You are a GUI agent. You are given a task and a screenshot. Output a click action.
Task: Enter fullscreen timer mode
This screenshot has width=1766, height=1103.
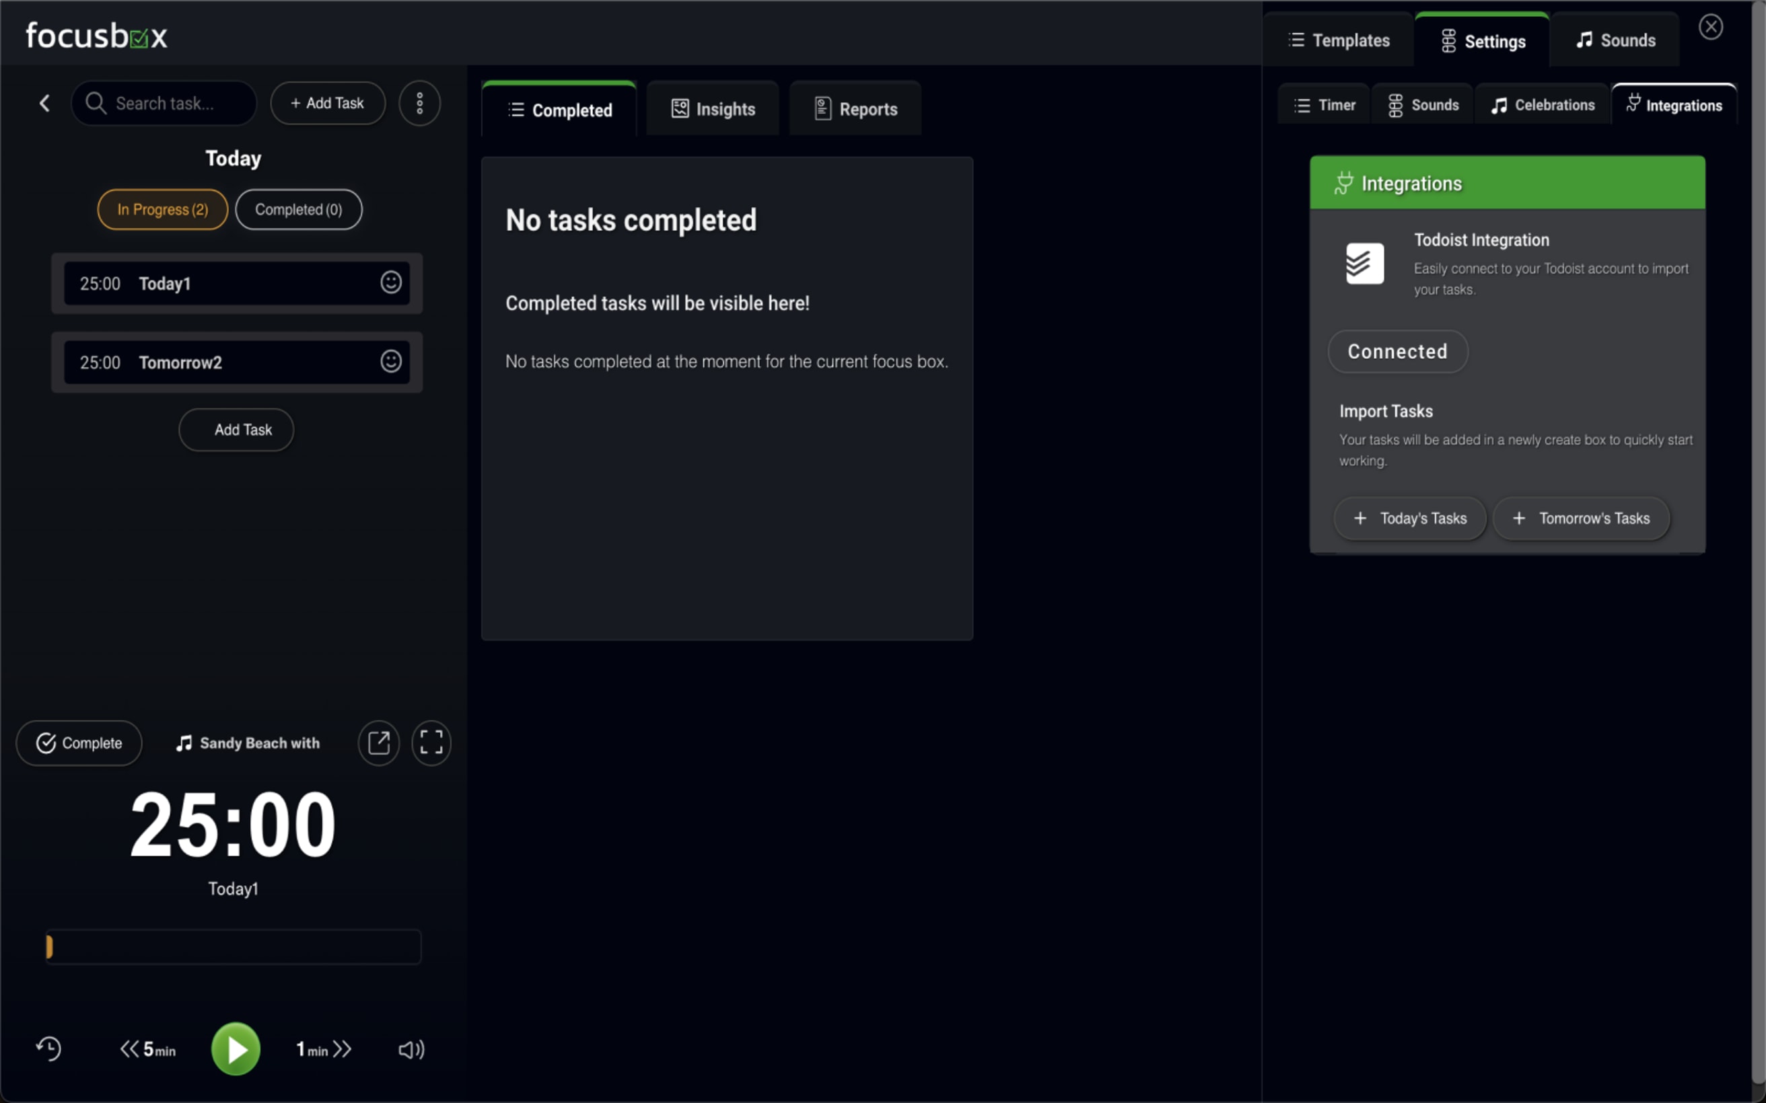pos(431,743)
